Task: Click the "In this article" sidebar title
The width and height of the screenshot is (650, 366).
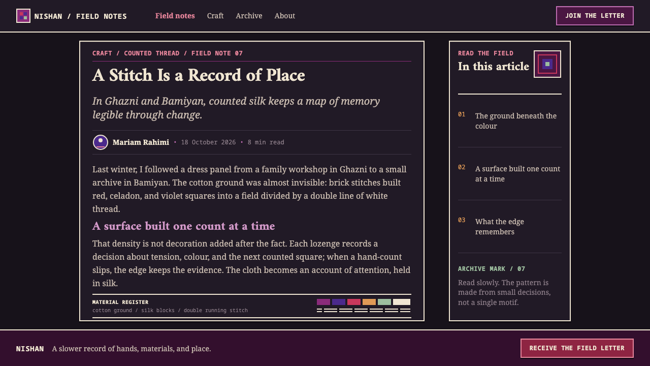Action: pos(494,67)
